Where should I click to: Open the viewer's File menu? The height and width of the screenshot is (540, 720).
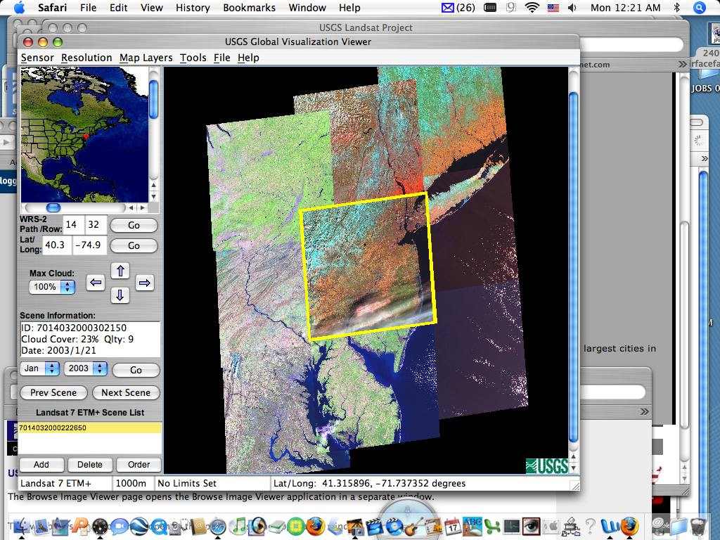[x=221, y=58]
